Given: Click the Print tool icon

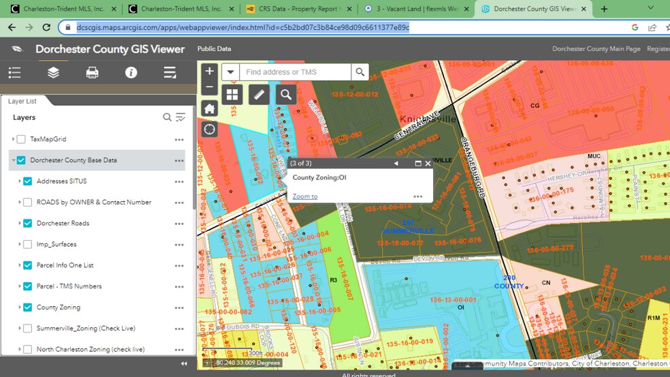Looking at the screenshot, I should tap(92, 73).
